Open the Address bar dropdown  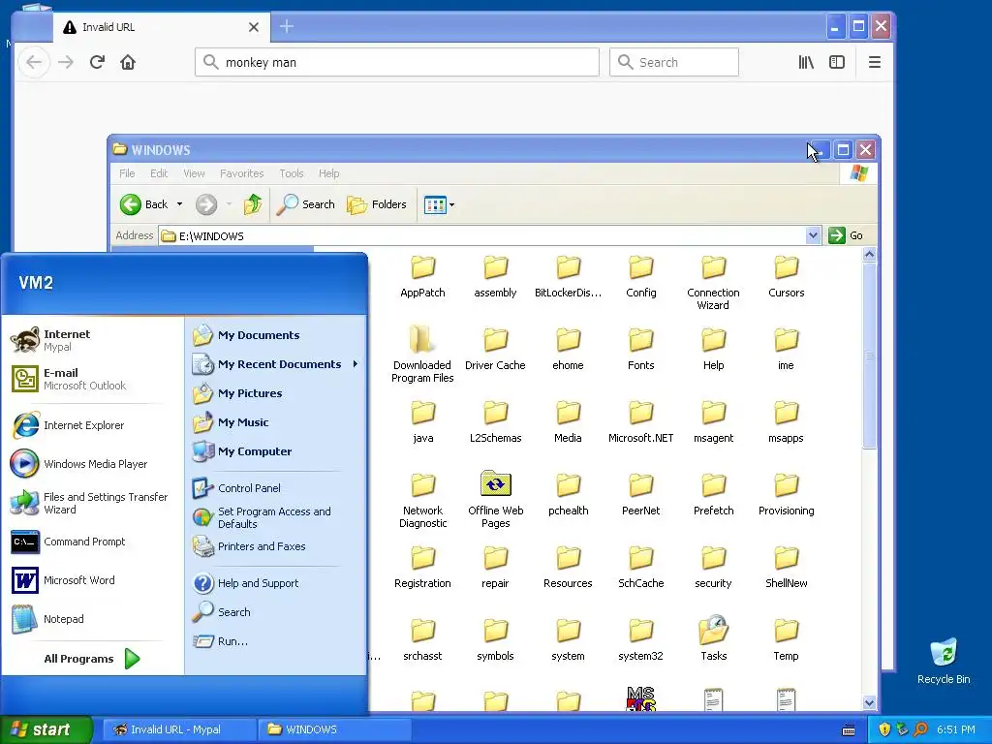(x=813, y=235)
